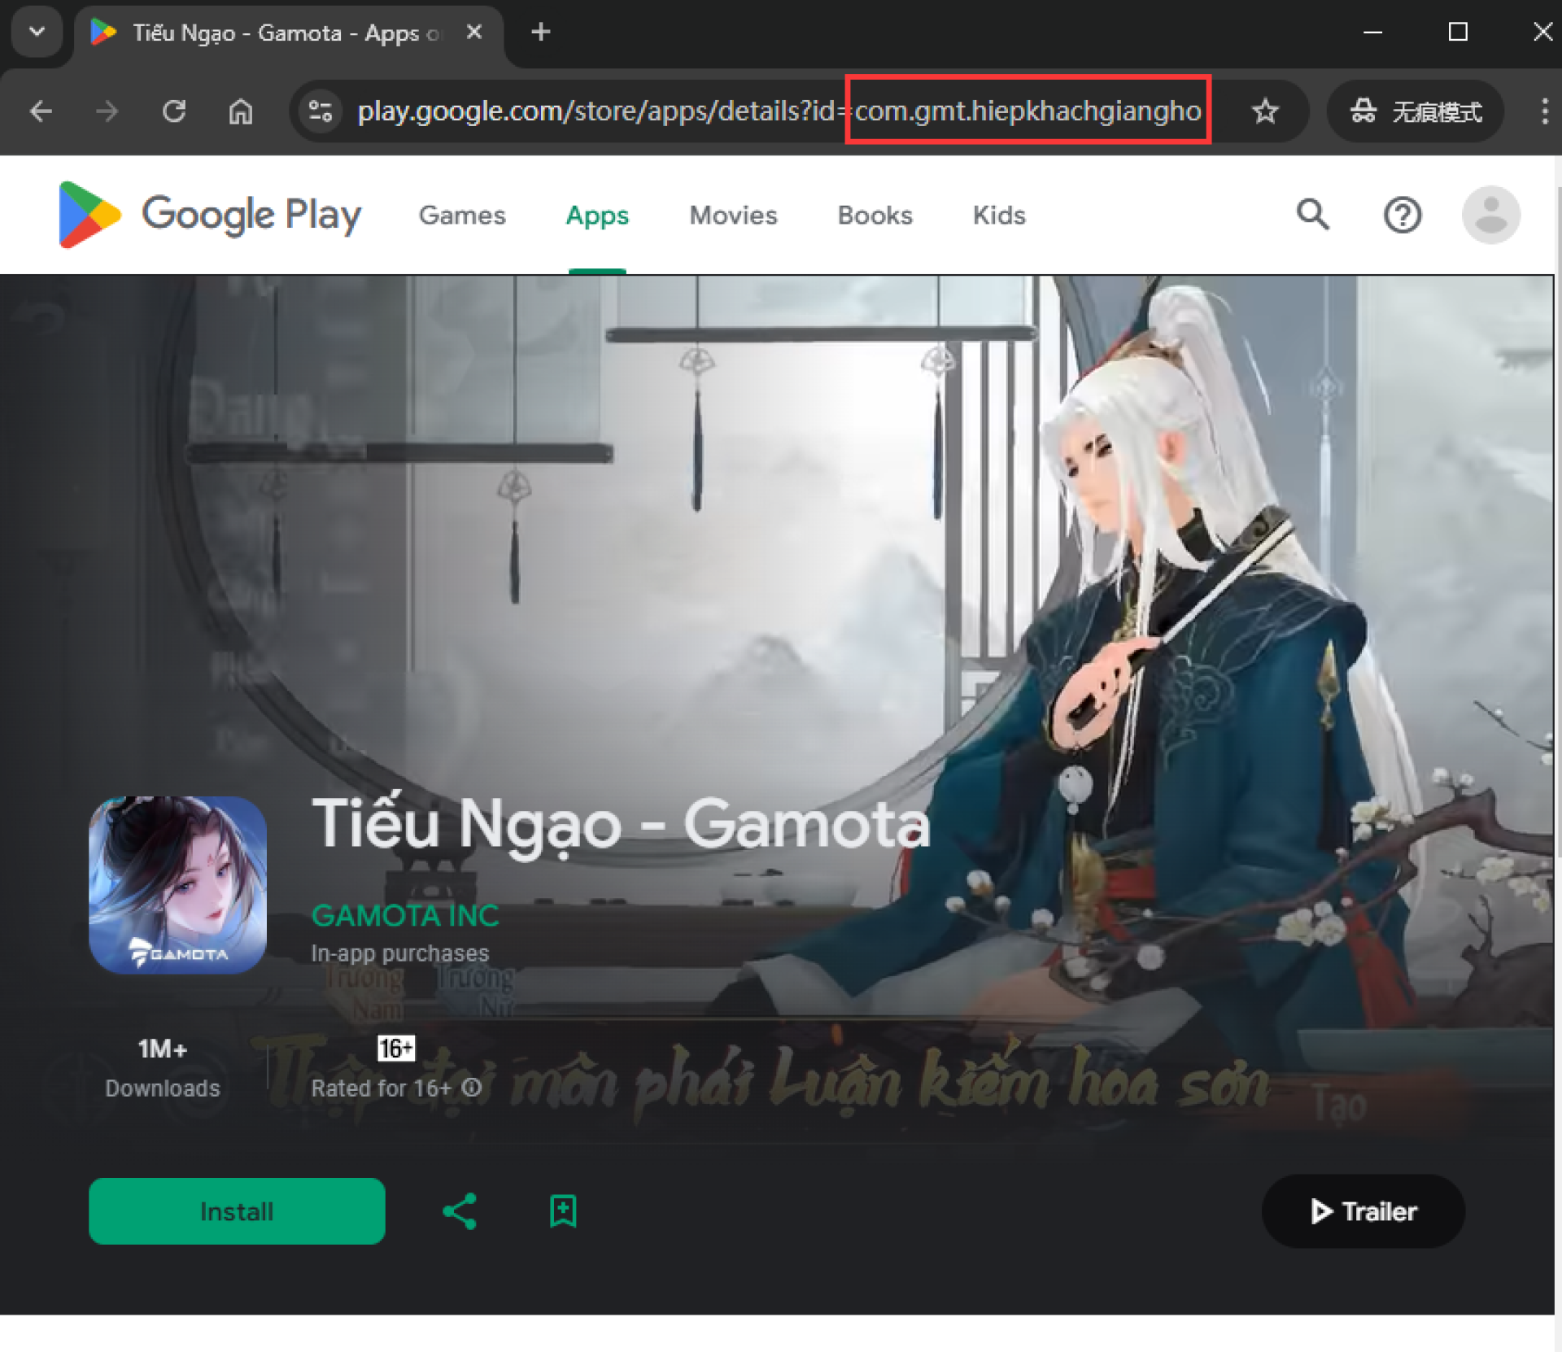1562x1352 pixels.
Task: Click the Install button
Action: coord(237,1211)
